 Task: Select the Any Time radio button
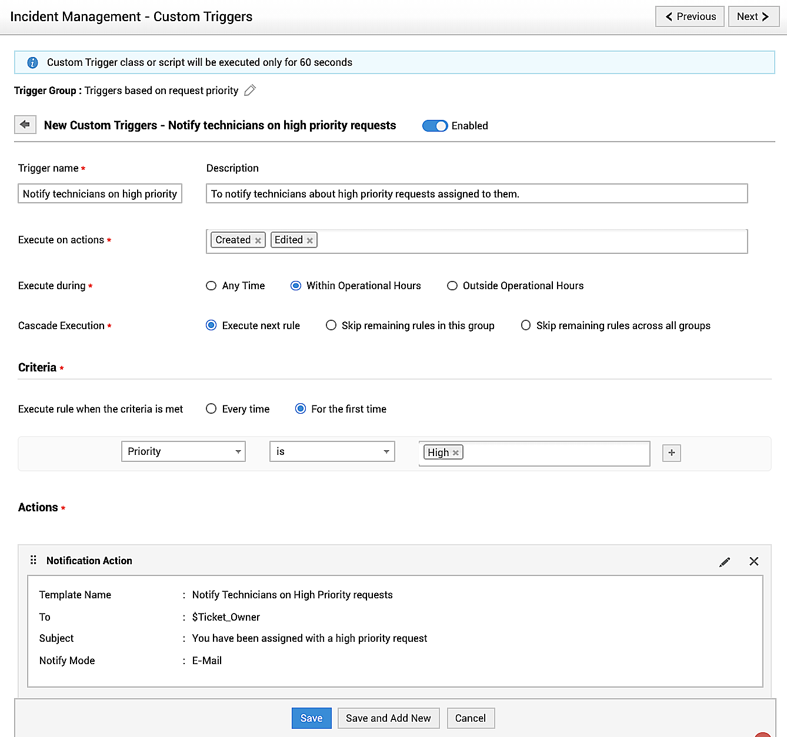coord(212,286)
